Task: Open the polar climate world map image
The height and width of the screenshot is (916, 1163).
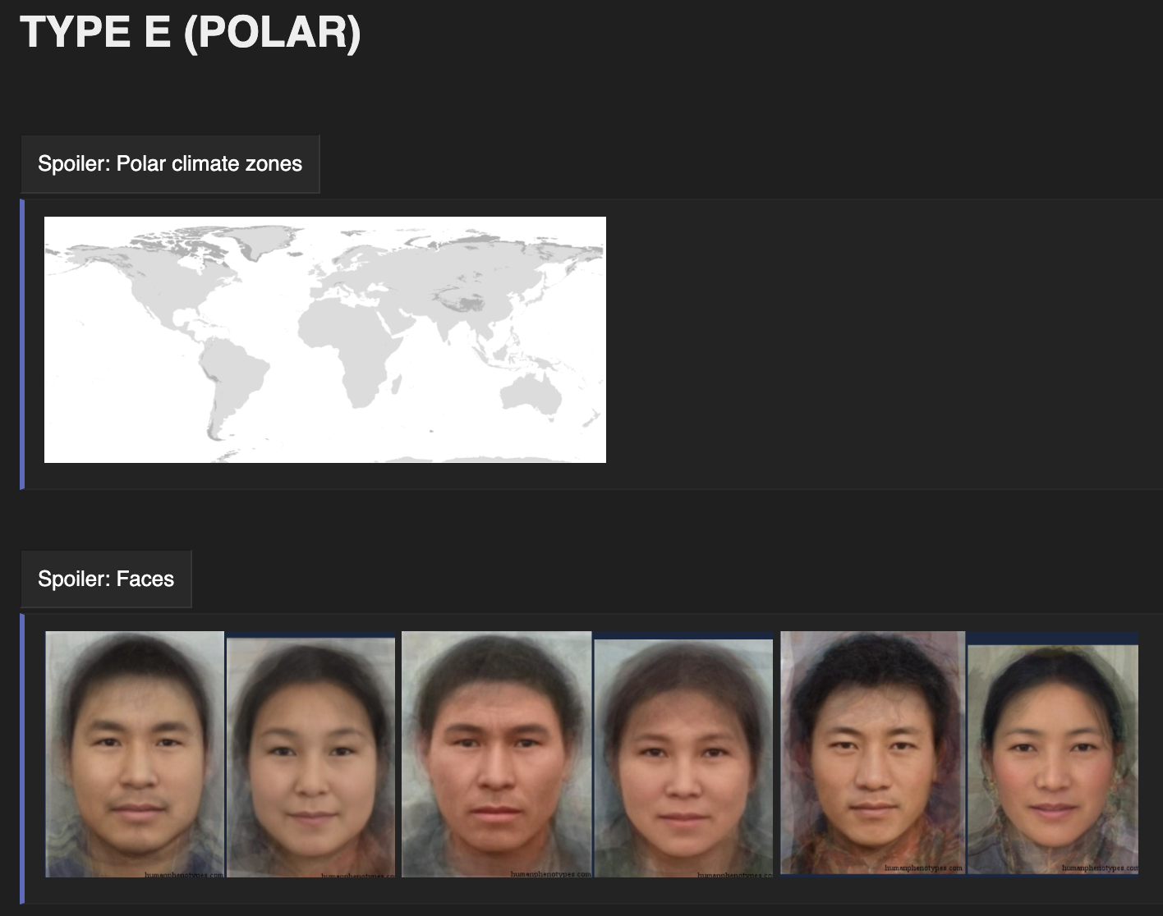Action: point(325,340)
